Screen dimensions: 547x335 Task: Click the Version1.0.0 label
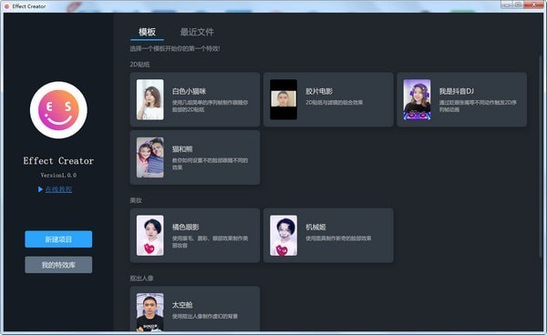[x=58, y=175]
